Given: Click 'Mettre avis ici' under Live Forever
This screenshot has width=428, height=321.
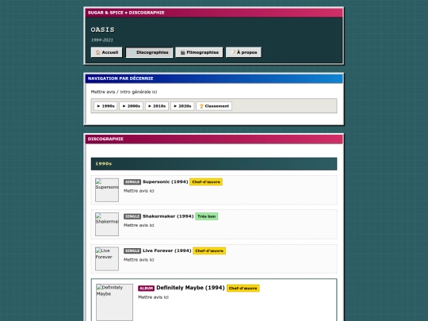Looking at the screenshot, I should coord(139,260).
